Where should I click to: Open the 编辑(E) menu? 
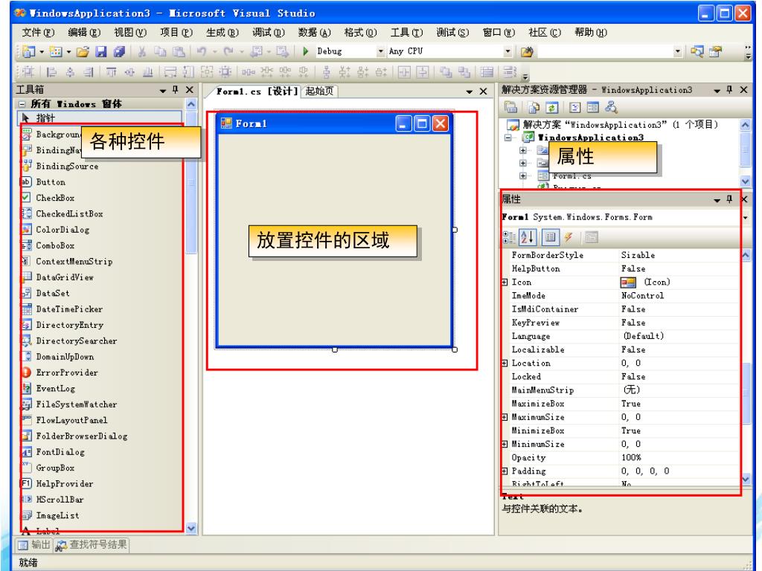(x=83, y=33)
